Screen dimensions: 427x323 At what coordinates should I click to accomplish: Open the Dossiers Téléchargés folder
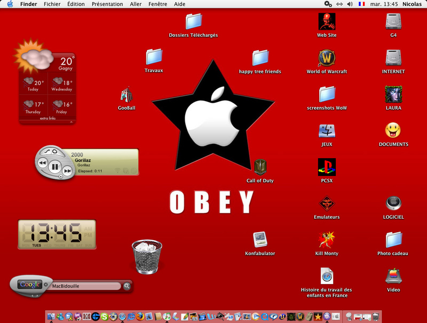click(x=194, y=21)
